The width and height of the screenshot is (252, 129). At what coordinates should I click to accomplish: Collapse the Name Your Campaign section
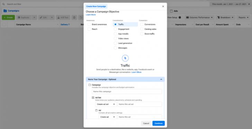161,79
